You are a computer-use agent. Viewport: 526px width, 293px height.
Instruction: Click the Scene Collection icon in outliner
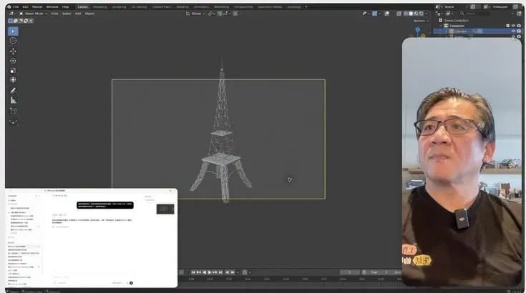pyautogui.click(x=440, y=21)
